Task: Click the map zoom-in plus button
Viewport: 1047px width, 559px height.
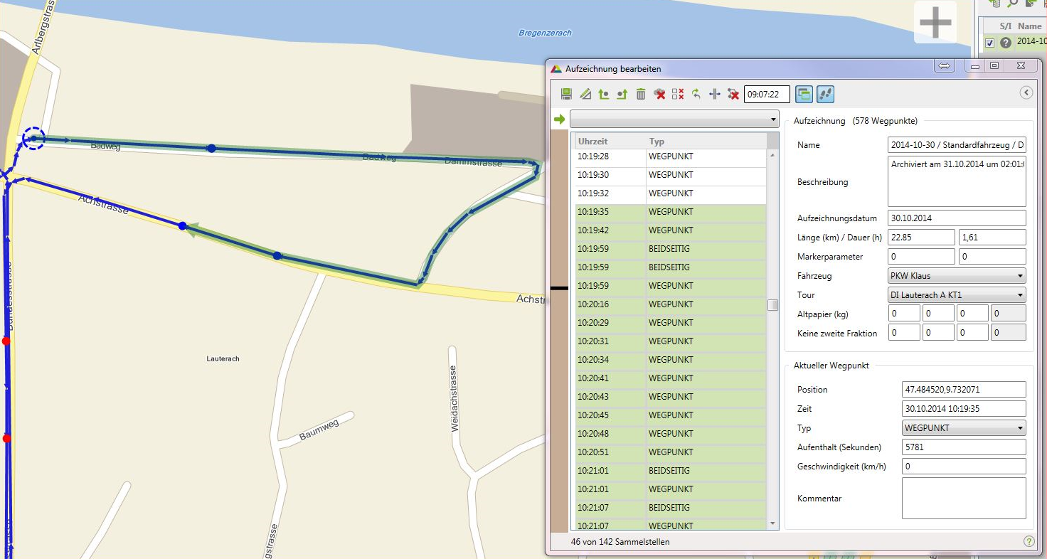Action: pos(935,22)
